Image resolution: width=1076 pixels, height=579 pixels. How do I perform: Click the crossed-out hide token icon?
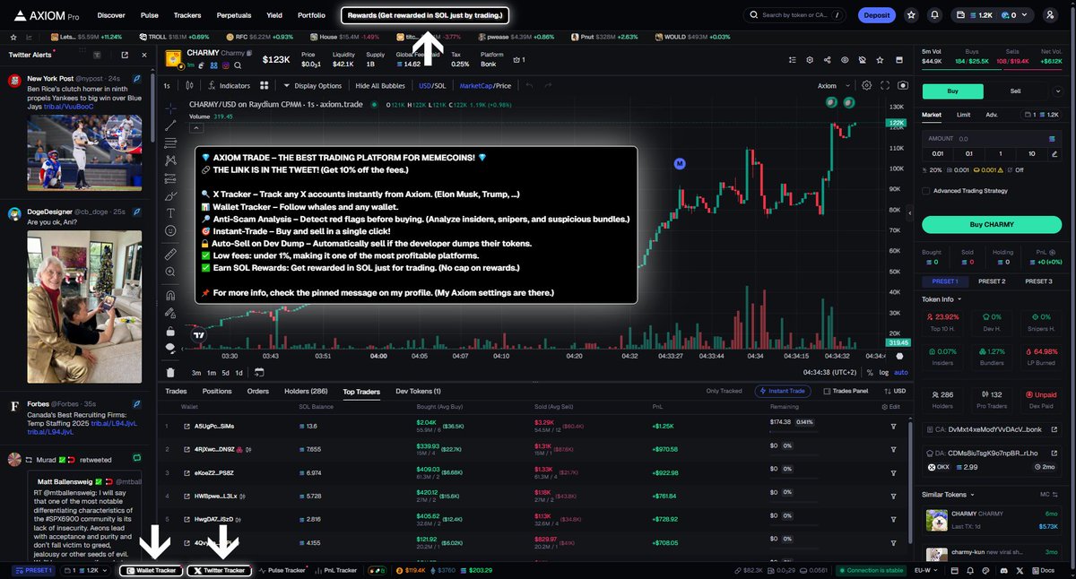(x=862, y=59)
